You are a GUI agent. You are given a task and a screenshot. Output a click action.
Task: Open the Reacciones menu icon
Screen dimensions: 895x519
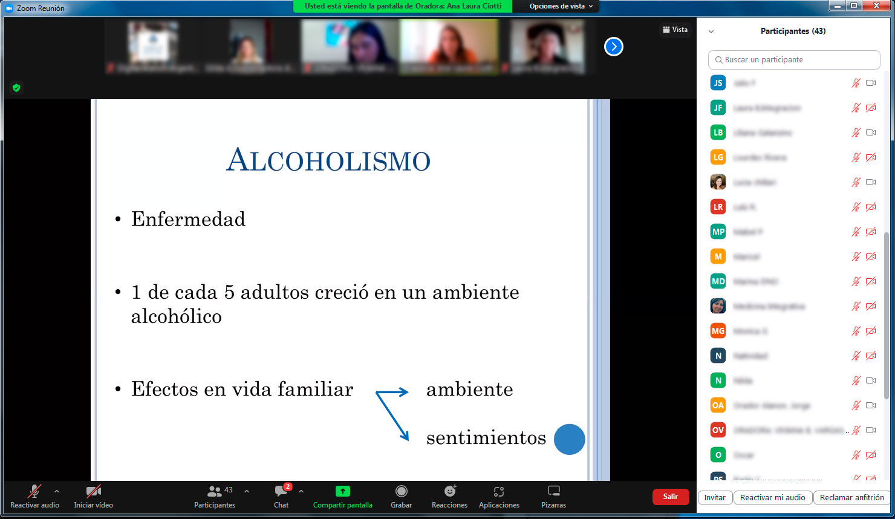tap(449, 491)
